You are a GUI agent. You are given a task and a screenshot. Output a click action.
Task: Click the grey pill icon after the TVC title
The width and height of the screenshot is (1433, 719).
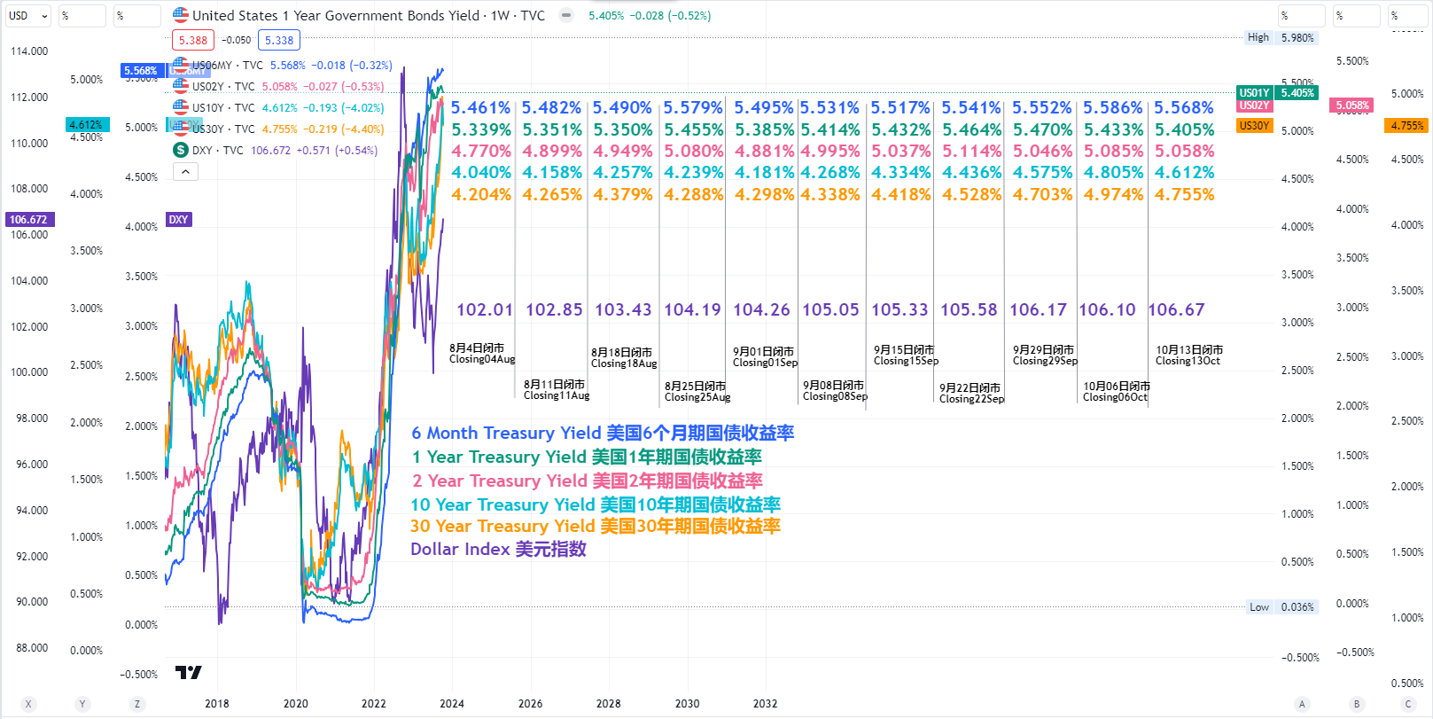click(x=566, y=15)
